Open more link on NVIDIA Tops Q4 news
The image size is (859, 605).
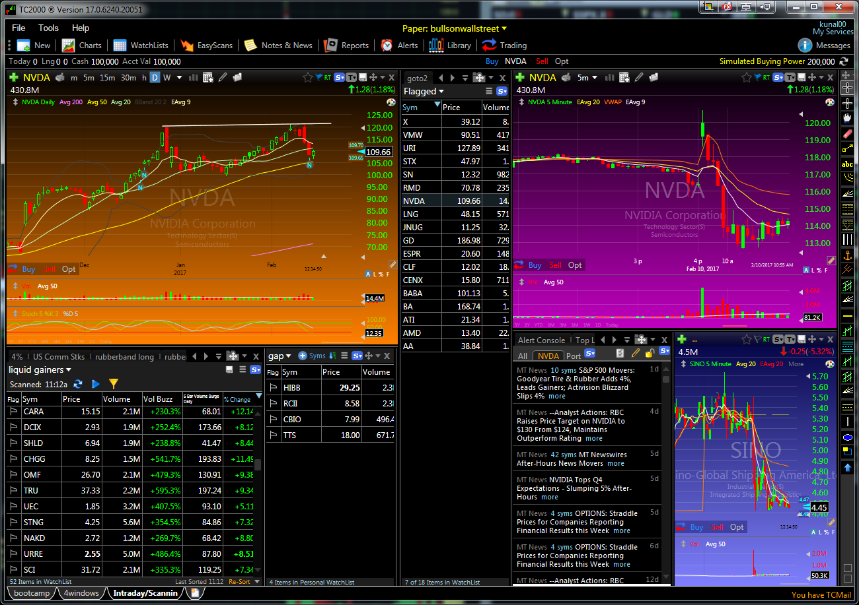pyautogui.click(x=550, y=497)
